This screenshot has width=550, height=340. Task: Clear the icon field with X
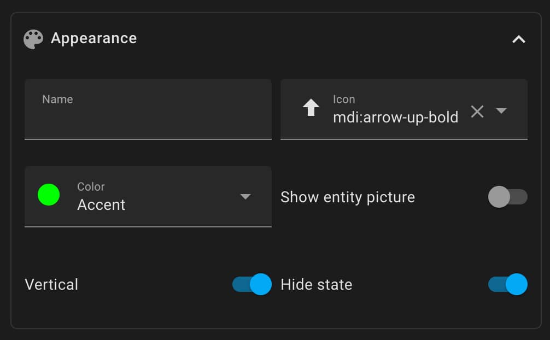pyautogui.click(x=477, y=112)
